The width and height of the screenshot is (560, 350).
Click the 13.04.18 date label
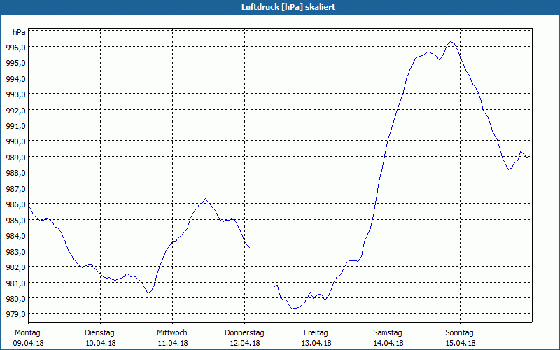point(317,344)
